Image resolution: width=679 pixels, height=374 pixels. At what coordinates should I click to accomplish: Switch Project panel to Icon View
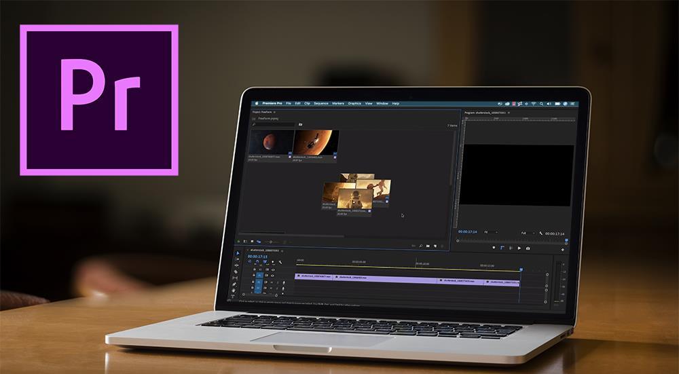pyautogui.click(x=252, y=242)
